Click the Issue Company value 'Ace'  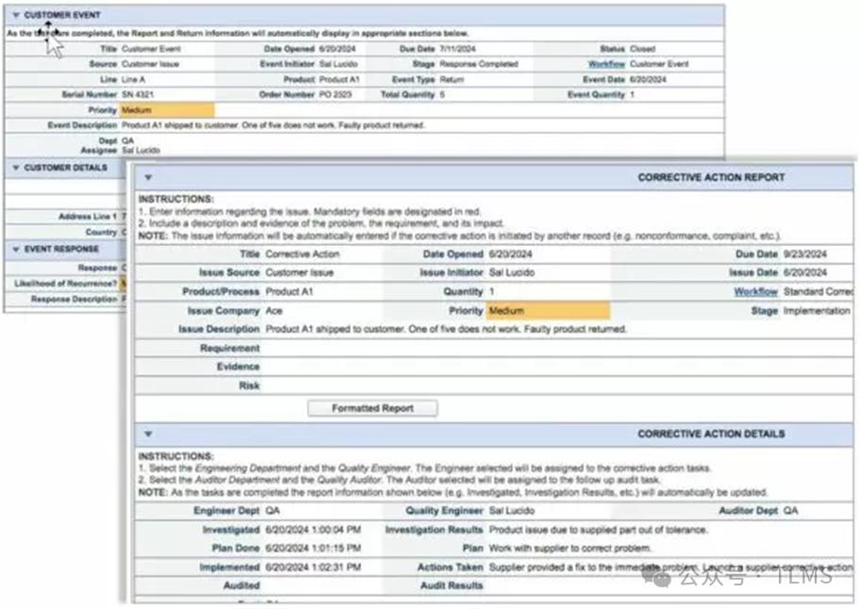(273, 310)
